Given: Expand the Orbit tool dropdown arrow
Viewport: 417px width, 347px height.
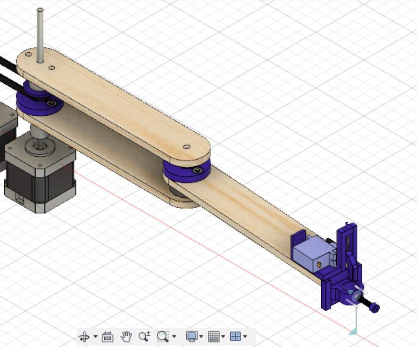Looking at the screenshot, I should (95, 336).
